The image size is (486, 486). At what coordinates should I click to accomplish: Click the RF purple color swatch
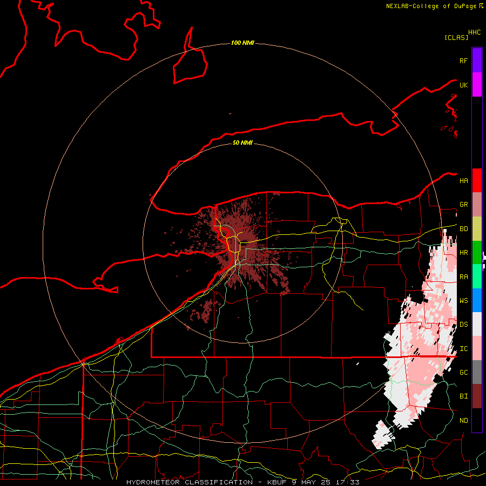[477, 60]
